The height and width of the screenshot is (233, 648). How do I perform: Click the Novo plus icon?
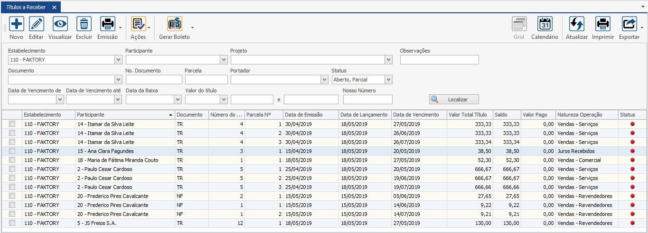pyautogui.click(x=17, y=24)
